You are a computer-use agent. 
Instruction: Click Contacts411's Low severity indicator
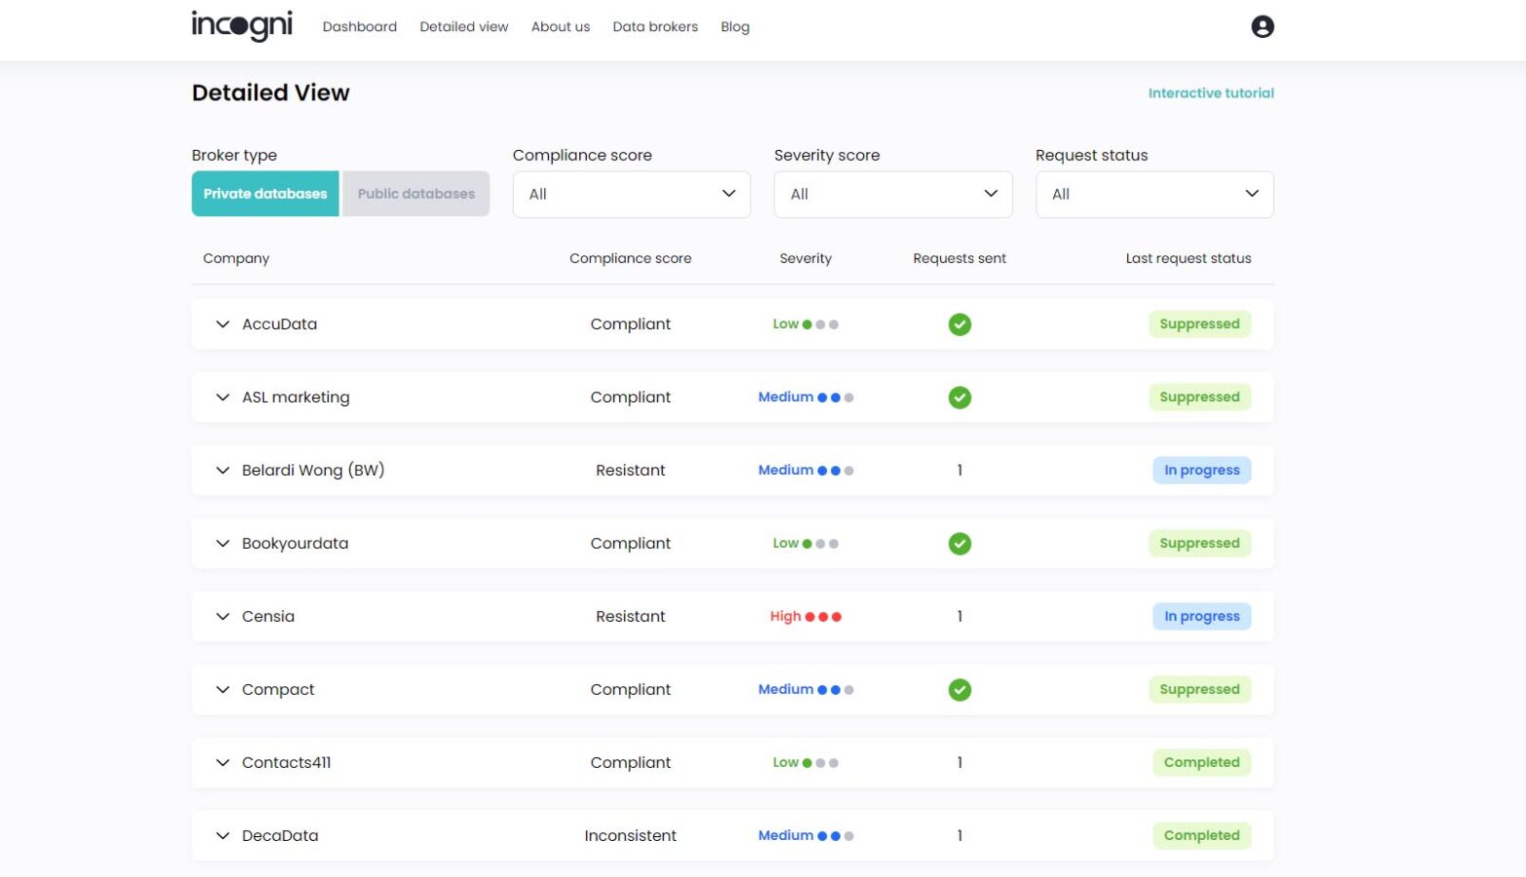pyautogui.click(x=805, y=763)
